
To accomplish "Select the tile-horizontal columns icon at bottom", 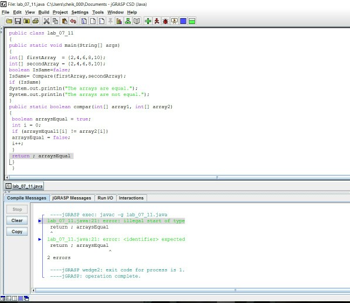I will (15, 298).
